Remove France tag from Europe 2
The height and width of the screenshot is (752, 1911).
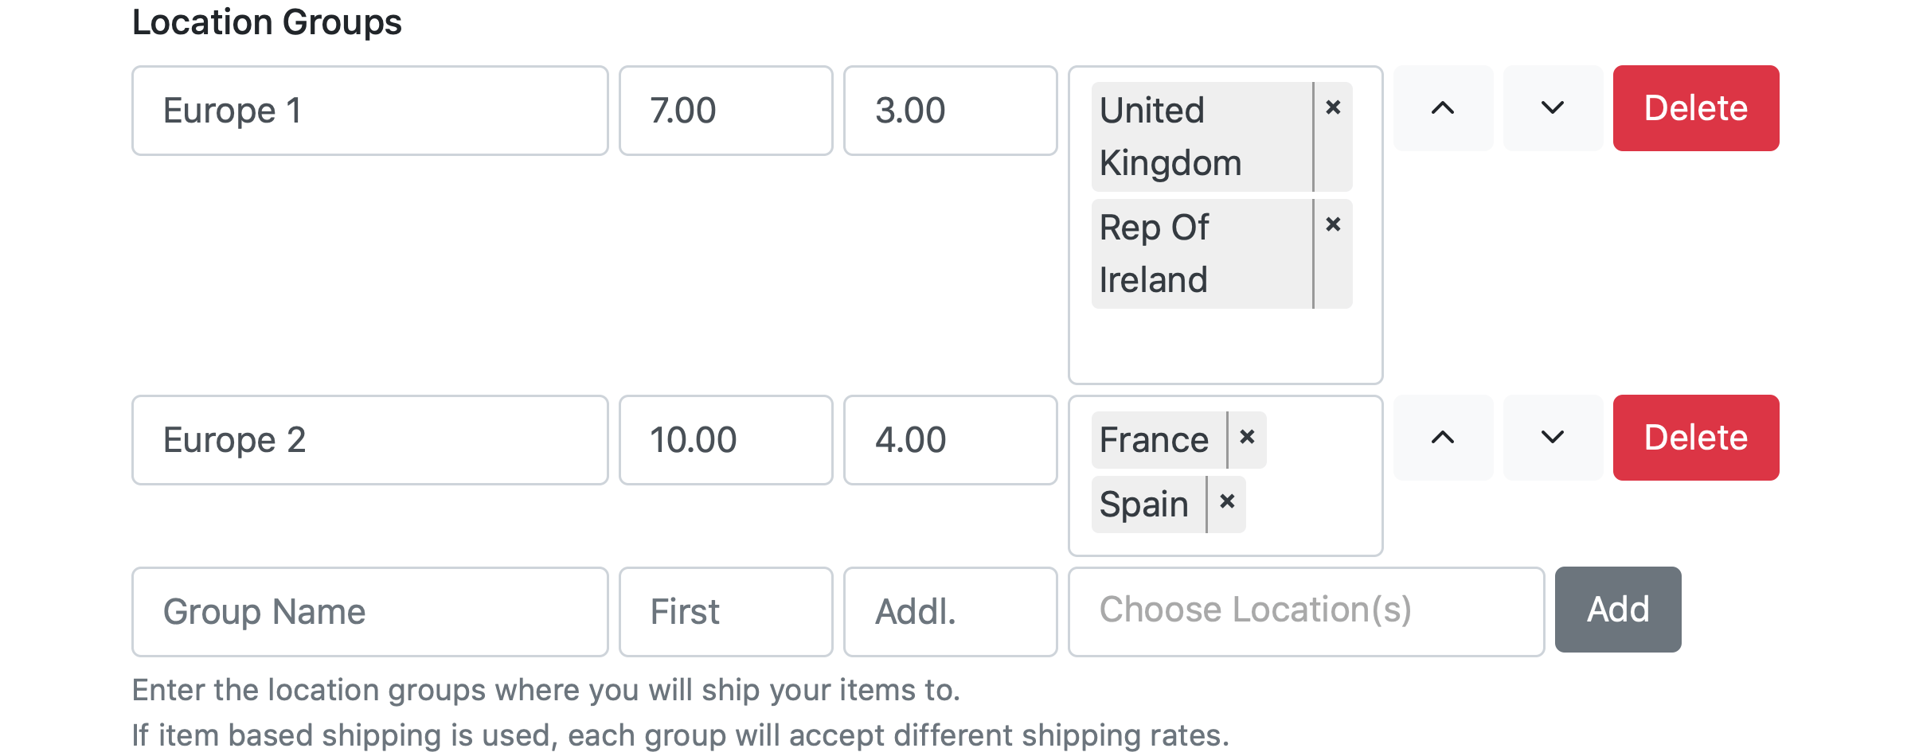click(1247, 437)
